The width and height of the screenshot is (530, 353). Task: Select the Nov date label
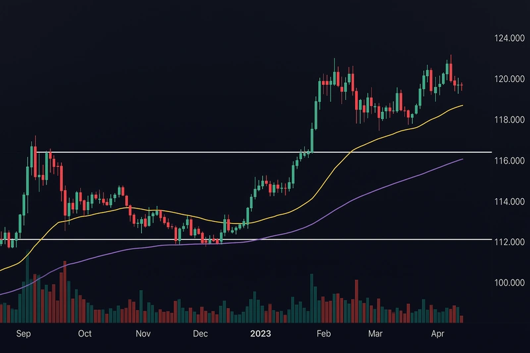coord(144,334)
